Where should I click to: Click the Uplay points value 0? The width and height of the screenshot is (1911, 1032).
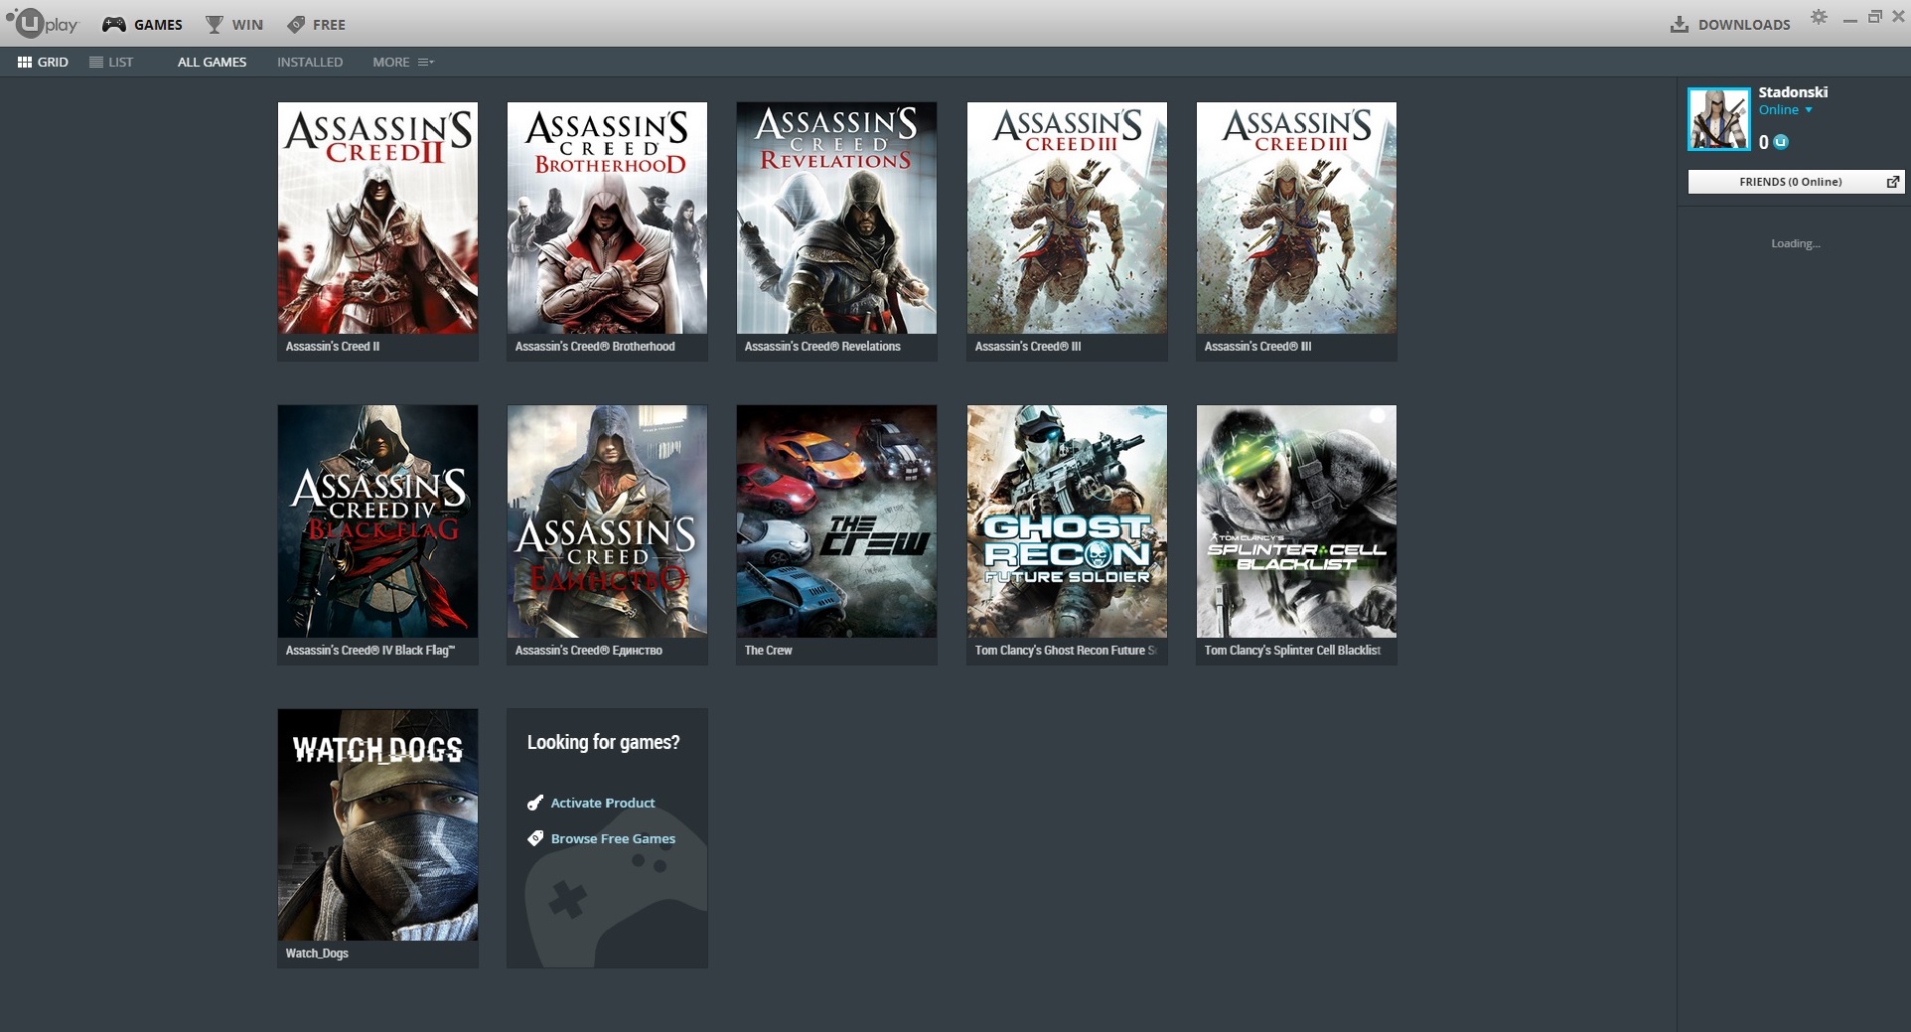coord(1764,142)
